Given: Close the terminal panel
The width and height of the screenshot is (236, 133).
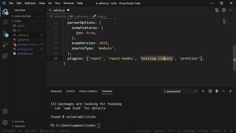Looking at the screenshot, I should pyautogui.click(x=230, y=91).
